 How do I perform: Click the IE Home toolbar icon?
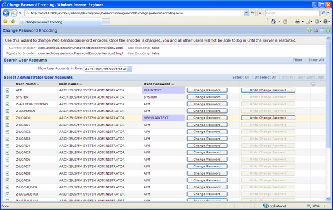(x=274, y=22)
